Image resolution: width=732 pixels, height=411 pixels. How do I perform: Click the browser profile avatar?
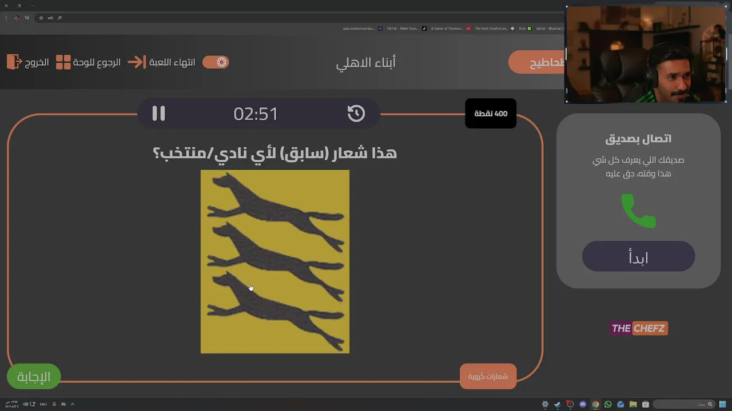[17, 18]
